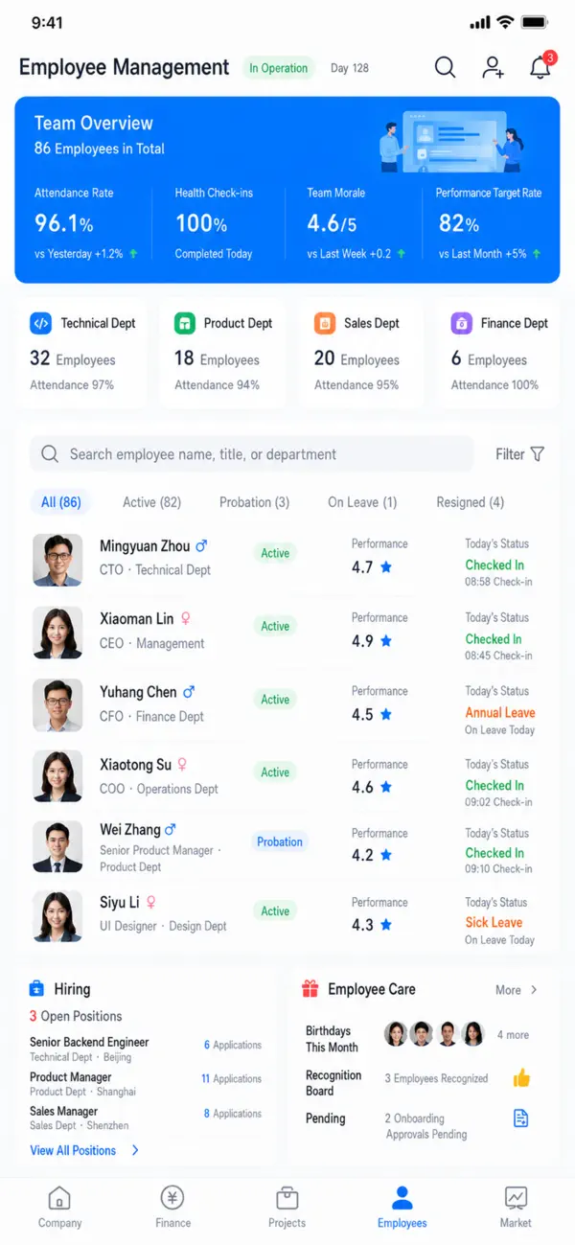Viewport: 575px width, 1245px height.
Task: Click '2 Onboarding Approvals Pending' text
Action: pyautogui.click(x=425, y=1126)
